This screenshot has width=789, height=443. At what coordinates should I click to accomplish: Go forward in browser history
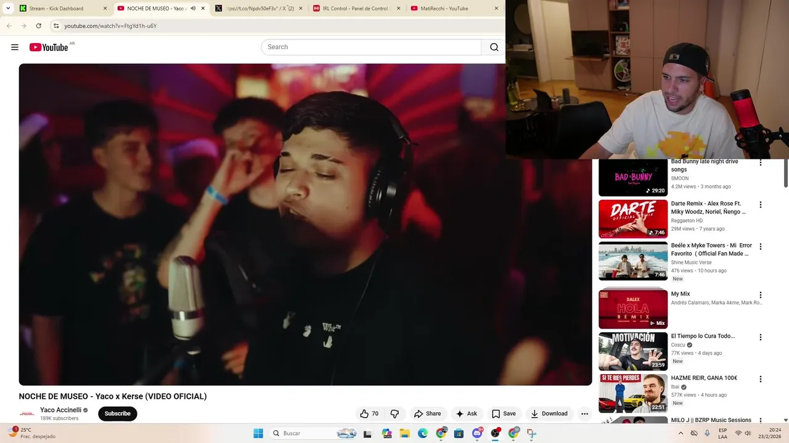[x=24, y=26]
